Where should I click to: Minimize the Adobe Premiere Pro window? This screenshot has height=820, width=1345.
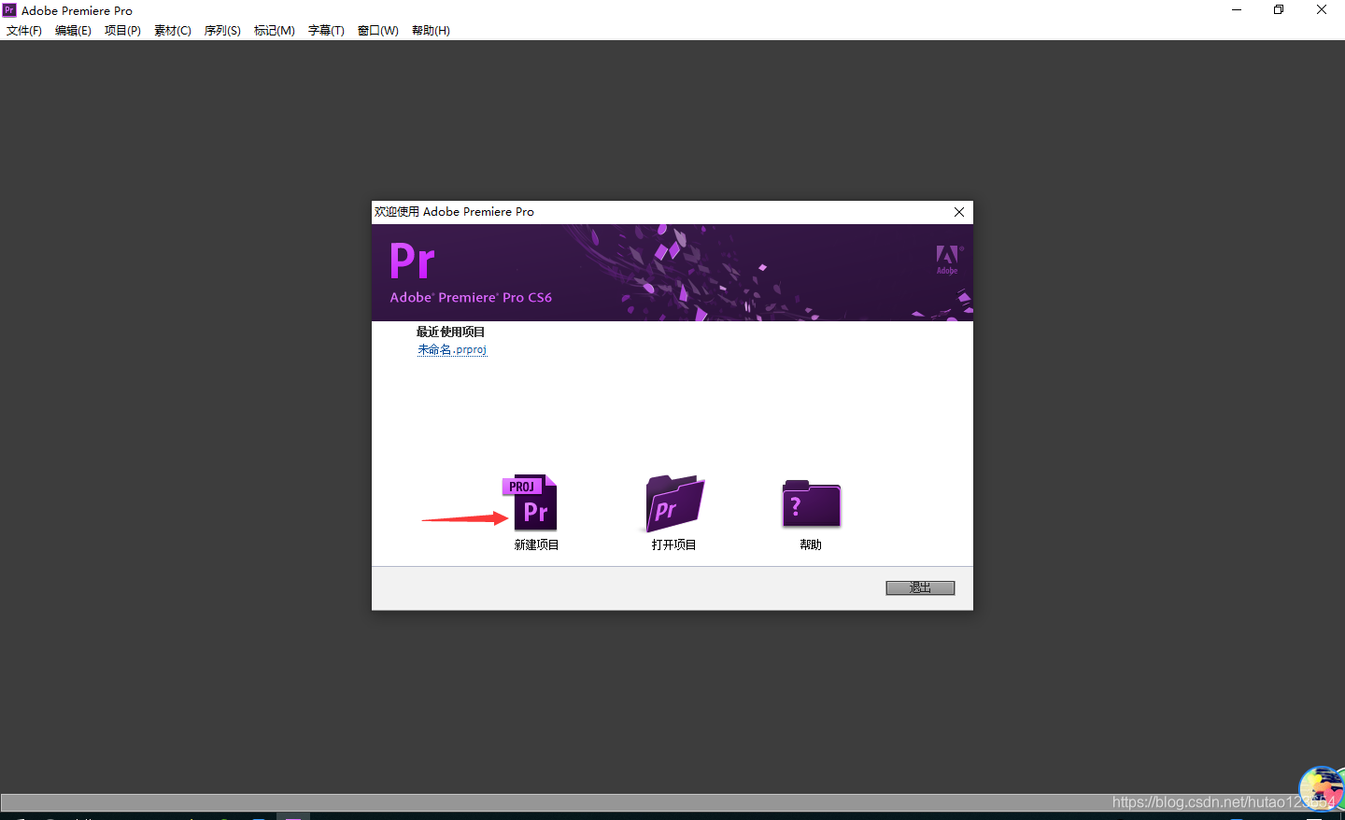(x=1237, y=10)
